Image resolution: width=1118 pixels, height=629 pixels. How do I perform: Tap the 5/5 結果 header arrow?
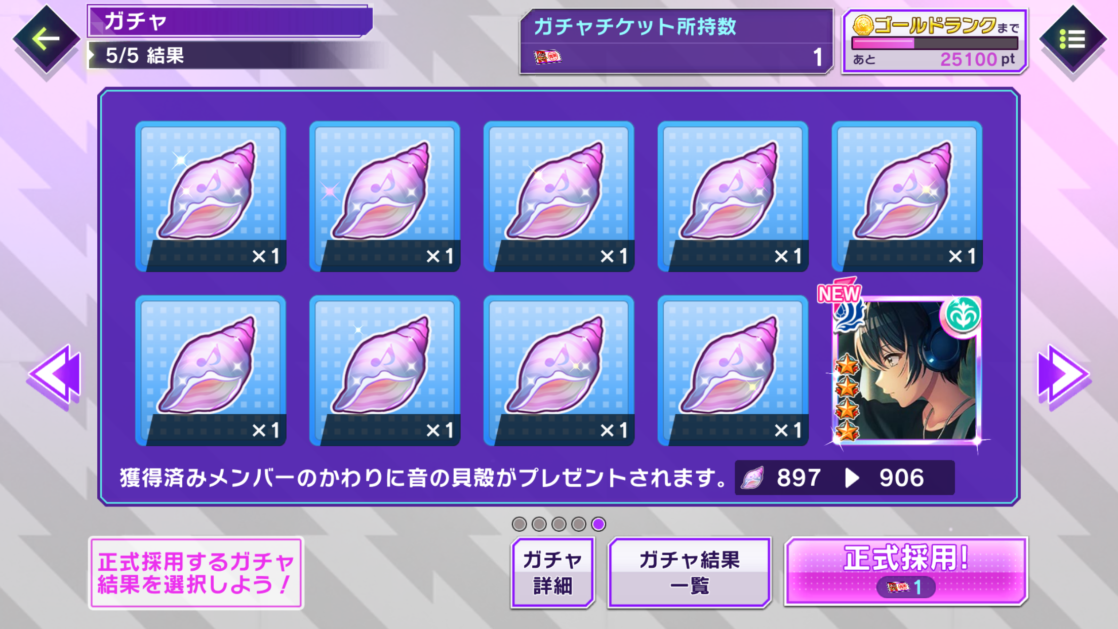(92, 55)
